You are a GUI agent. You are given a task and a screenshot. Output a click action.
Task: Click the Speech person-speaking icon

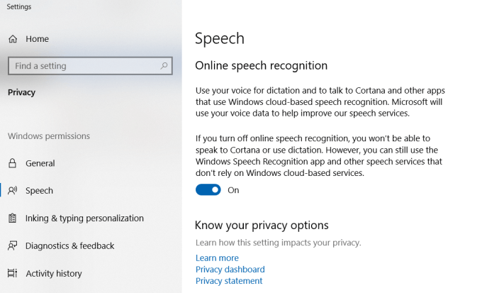(x=13, y=191)
